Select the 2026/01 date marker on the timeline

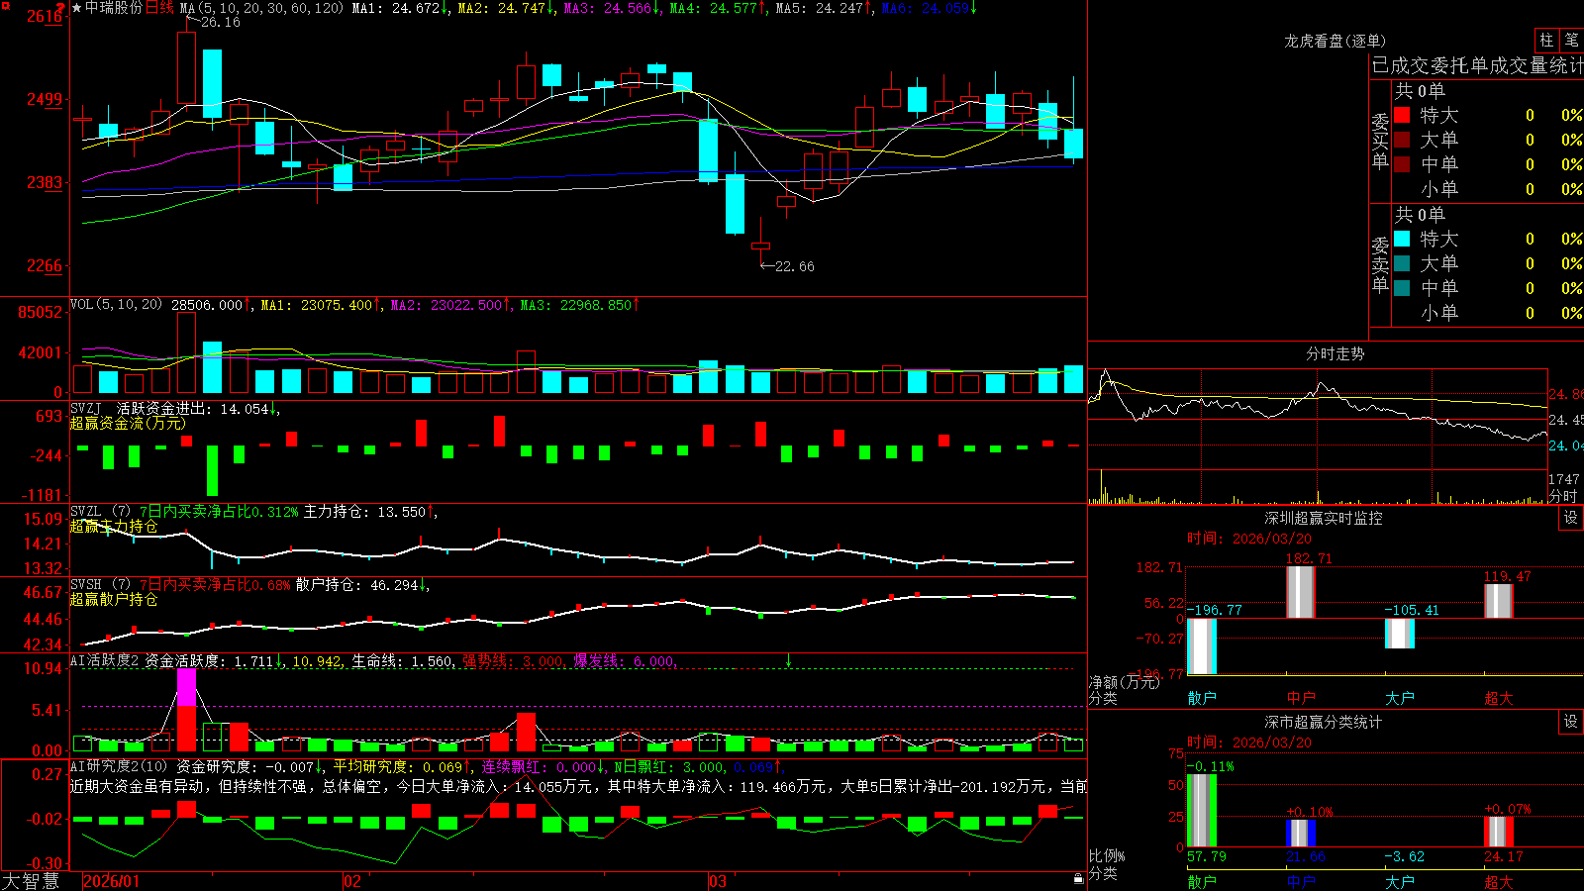tap(111, 881)
